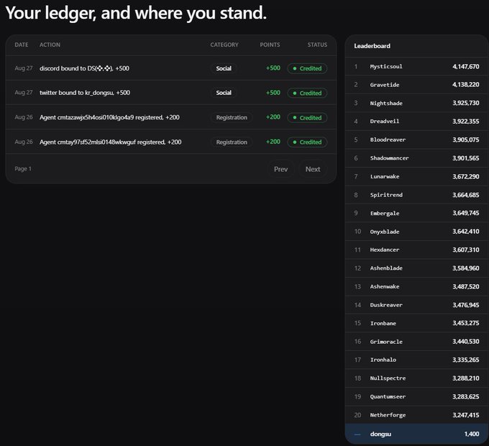Select Gravetide in the leaderboard
489x446 pixels.
385,85
